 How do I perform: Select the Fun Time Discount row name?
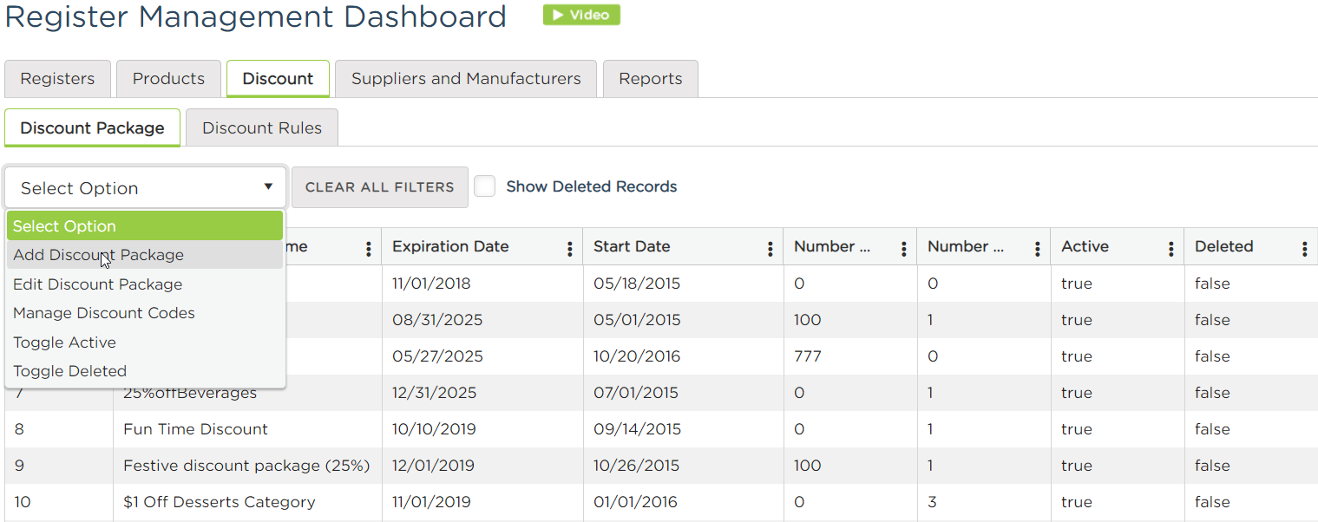(195, 429)
